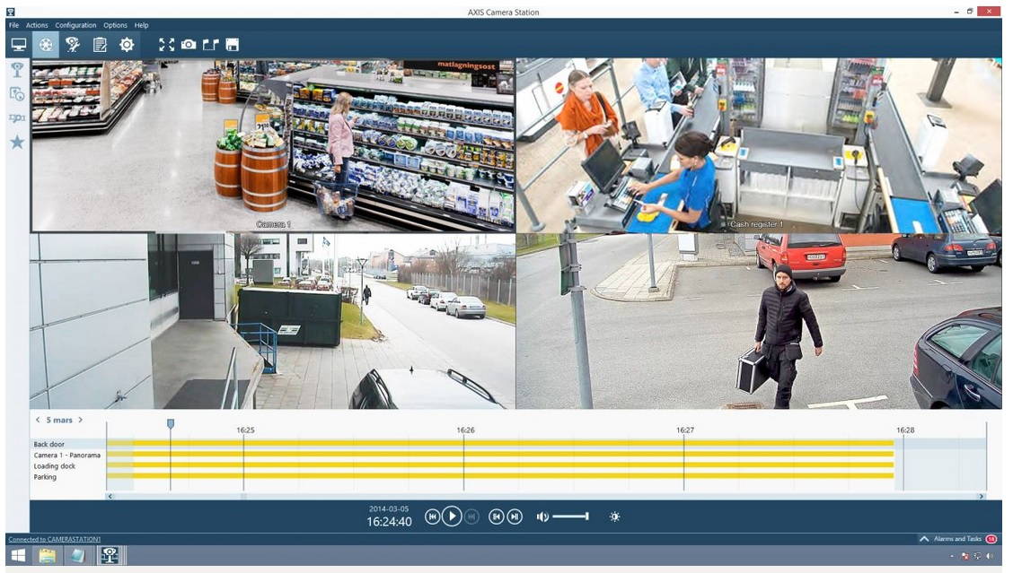The height and width of the screenshot is (573, 1013).
Task: Open the logs clipboard icon
Action: 100,44
